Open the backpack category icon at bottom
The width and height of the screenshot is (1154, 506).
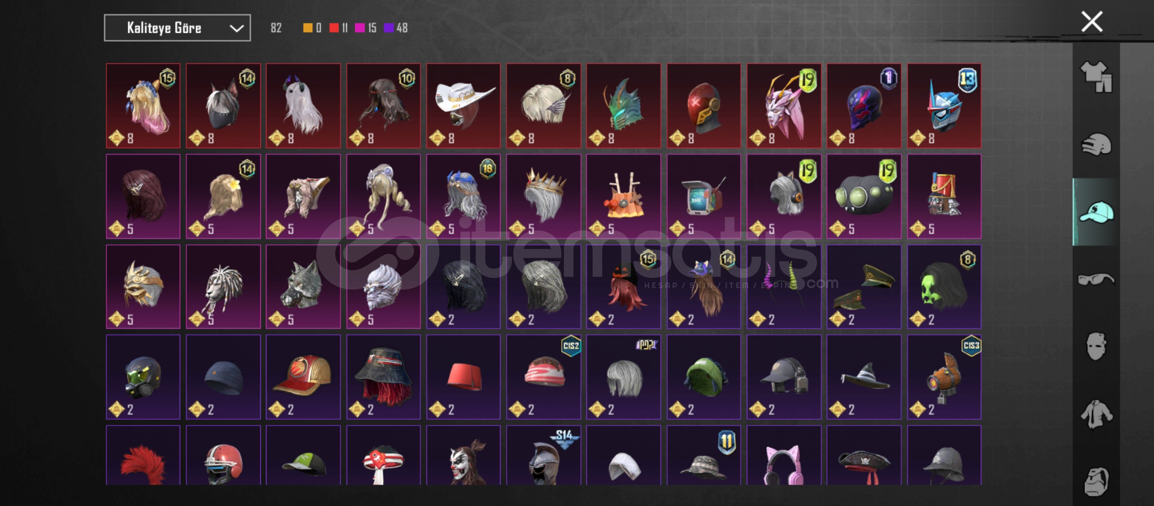coord(1096,482)
